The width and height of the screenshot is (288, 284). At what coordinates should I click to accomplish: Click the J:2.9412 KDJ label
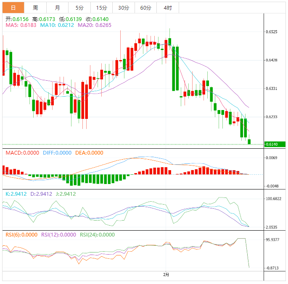66,194
